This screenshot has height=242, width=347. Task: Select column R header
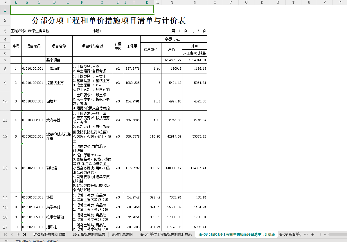[262, 2]
